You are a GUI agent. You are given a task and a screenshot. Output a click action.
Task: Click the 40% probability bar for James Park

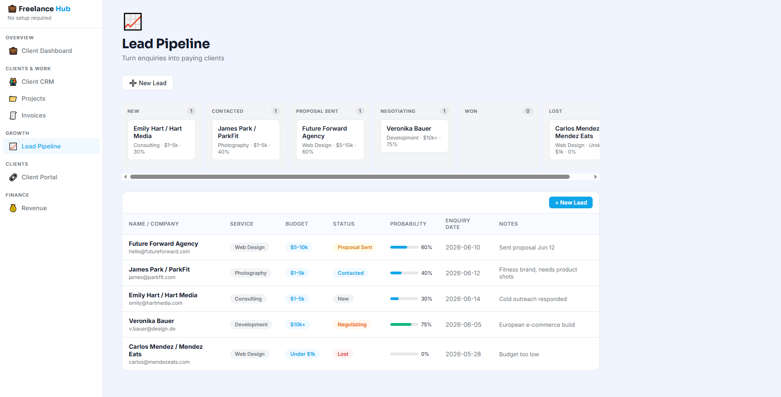(x=404, y=273)
